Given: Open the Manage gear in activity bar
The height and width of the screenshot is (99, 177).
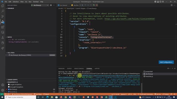Looking at the screenshot, I should click(2, 90).
